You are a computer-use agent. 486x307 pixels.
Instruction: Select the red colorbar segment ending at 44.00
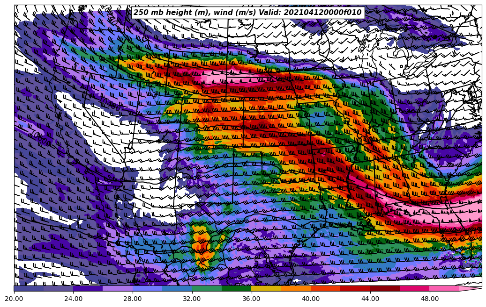(355, 288)
